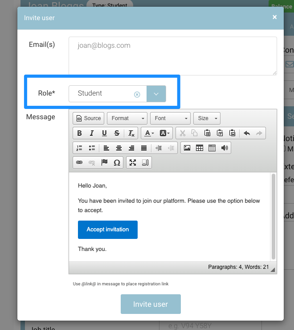Insert a special character (Omega)

coord(117,163)
